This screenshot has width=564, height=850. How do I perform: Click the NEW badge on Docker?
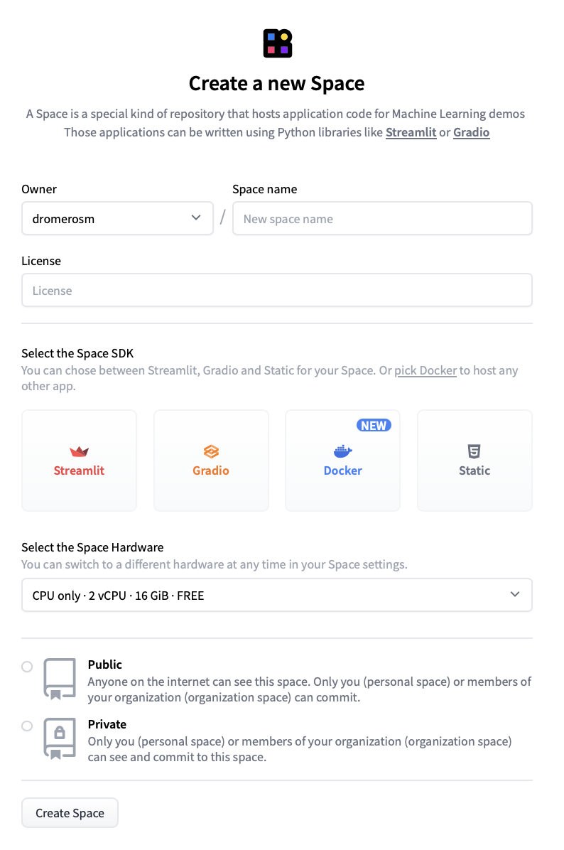(x=374, y=425)
